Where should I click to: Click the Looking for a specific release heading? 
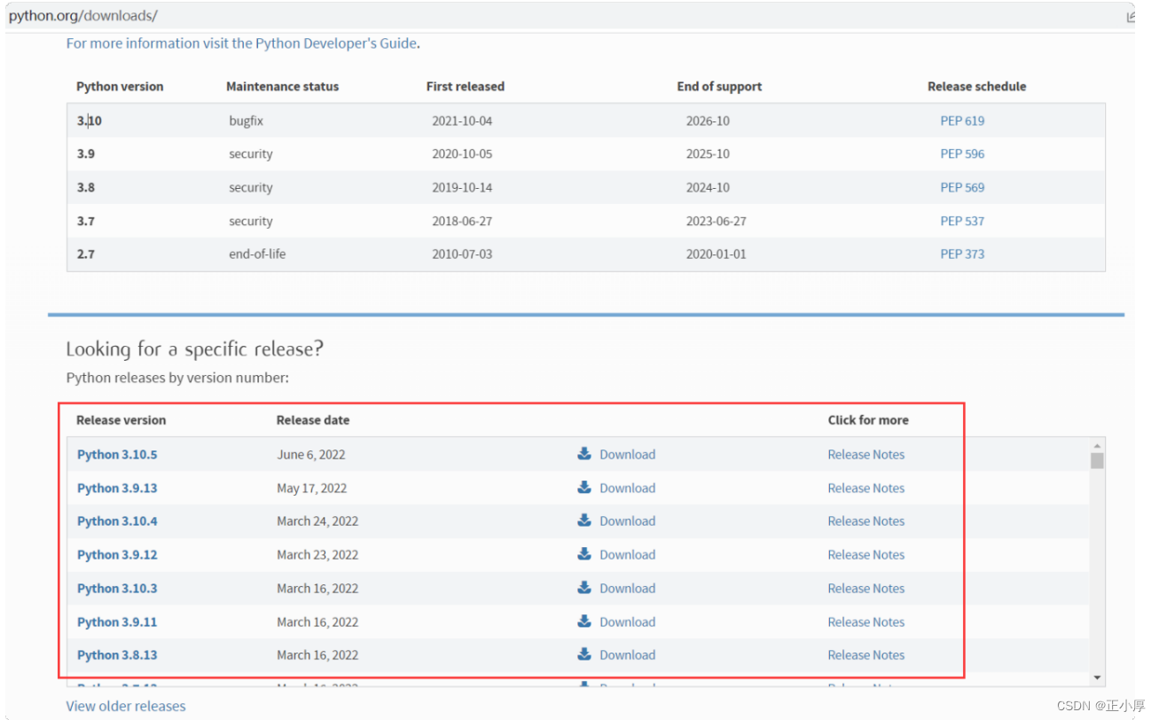(x=195, y=349)
